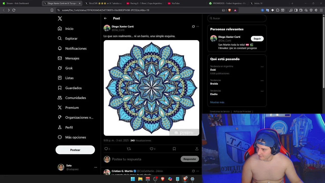Click the X logo in the sidebar
Image resolution: width=325 pixels, height=183 pixels.
(60, 19)
